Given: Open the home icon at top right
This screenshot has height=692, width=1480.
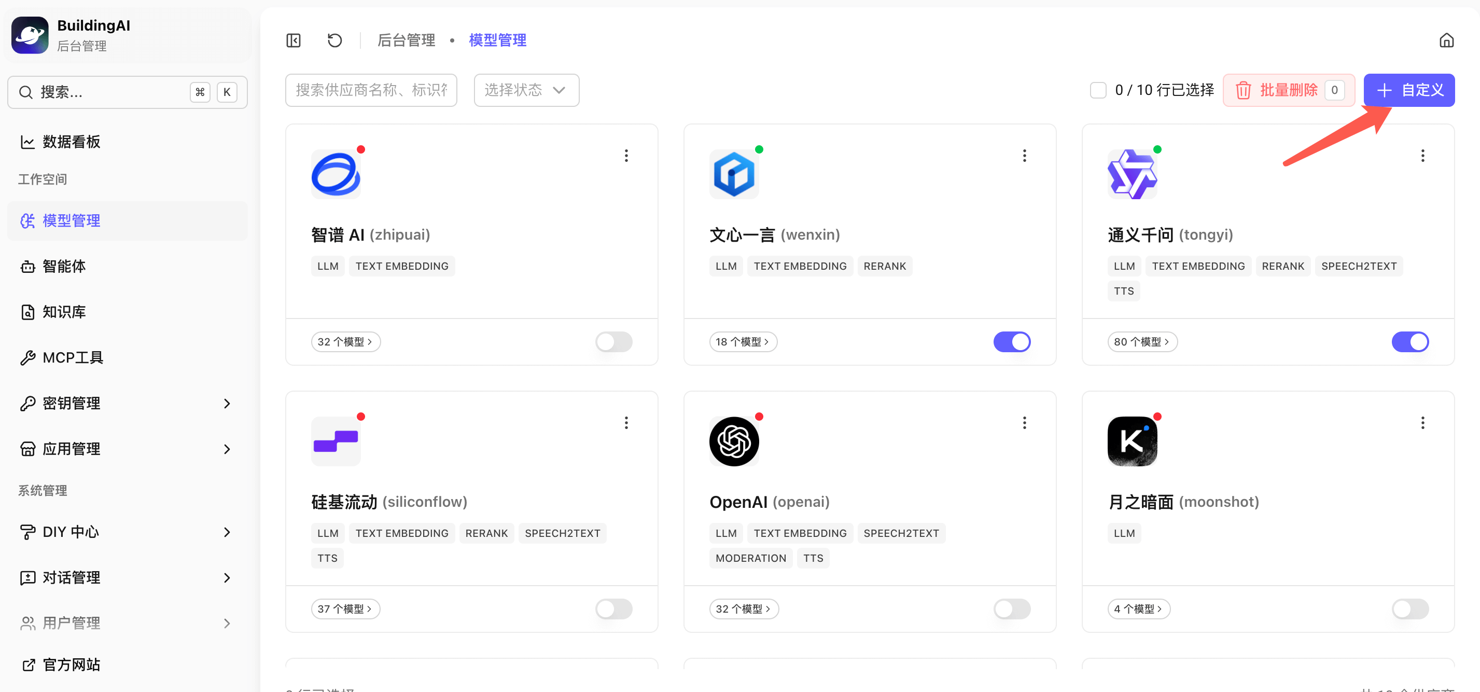Looking at the screenshot, I should coord(1446,40).
